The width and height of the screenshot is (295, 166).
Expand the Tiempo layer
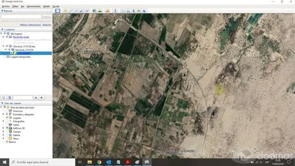[x=3, y=131]
